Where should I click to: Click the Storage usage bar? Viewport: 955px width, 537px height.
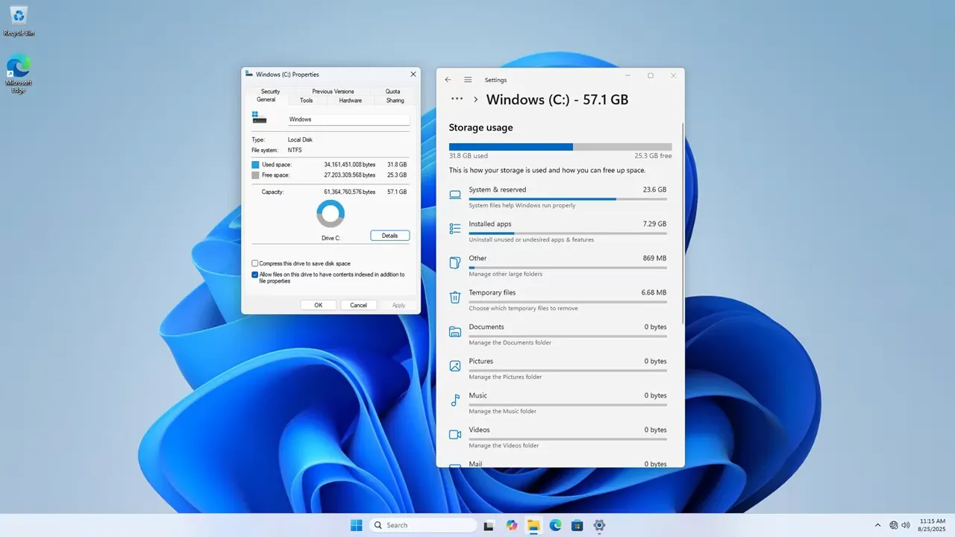[560, 147]
